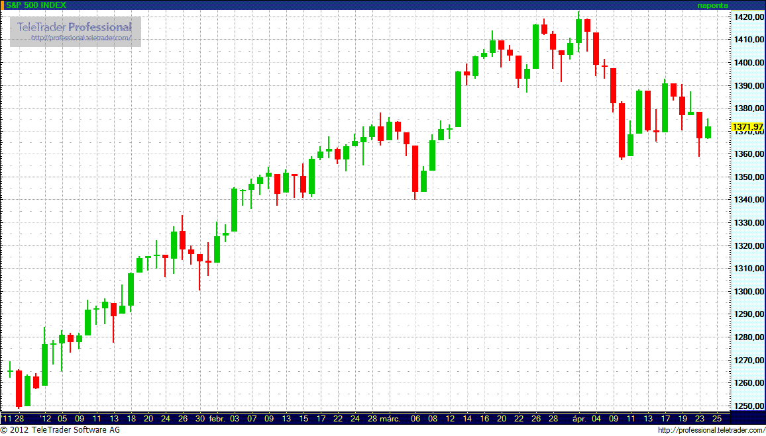
Task: Click the 1380,00 price axis label
Action: (x=749, y=109)
